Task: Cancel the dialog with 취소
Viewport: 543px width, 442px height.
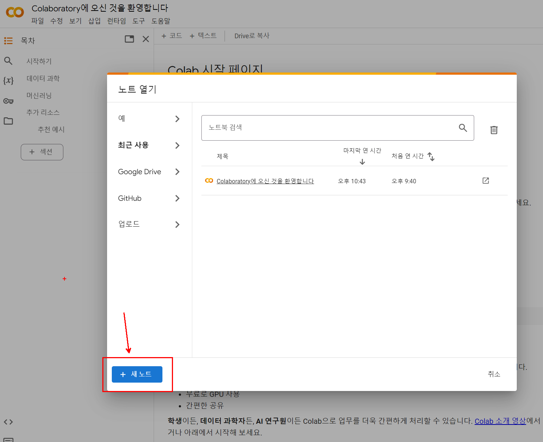Action: coord(494,374)
